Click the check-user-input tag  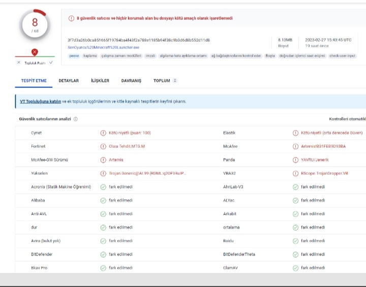(x=342, y=56)
